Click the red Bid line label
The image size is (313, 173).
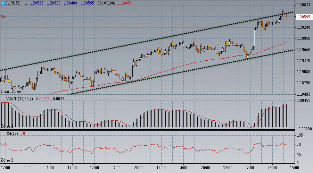(x=3, y=17)
